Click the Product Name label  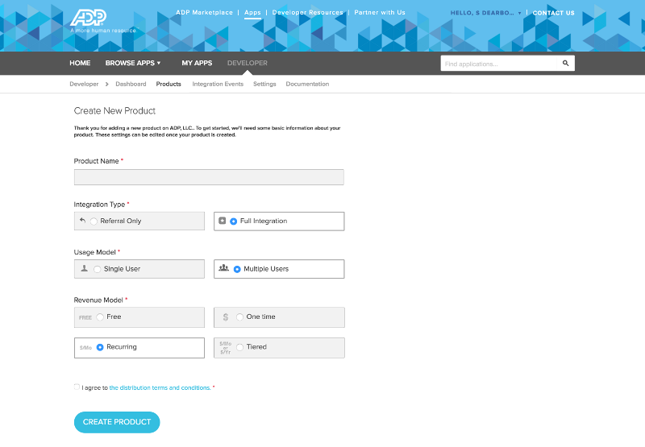96,161
